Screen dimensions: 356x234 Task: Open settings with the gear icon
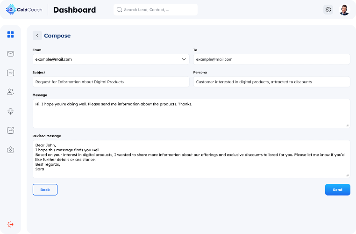click(328, 9)
